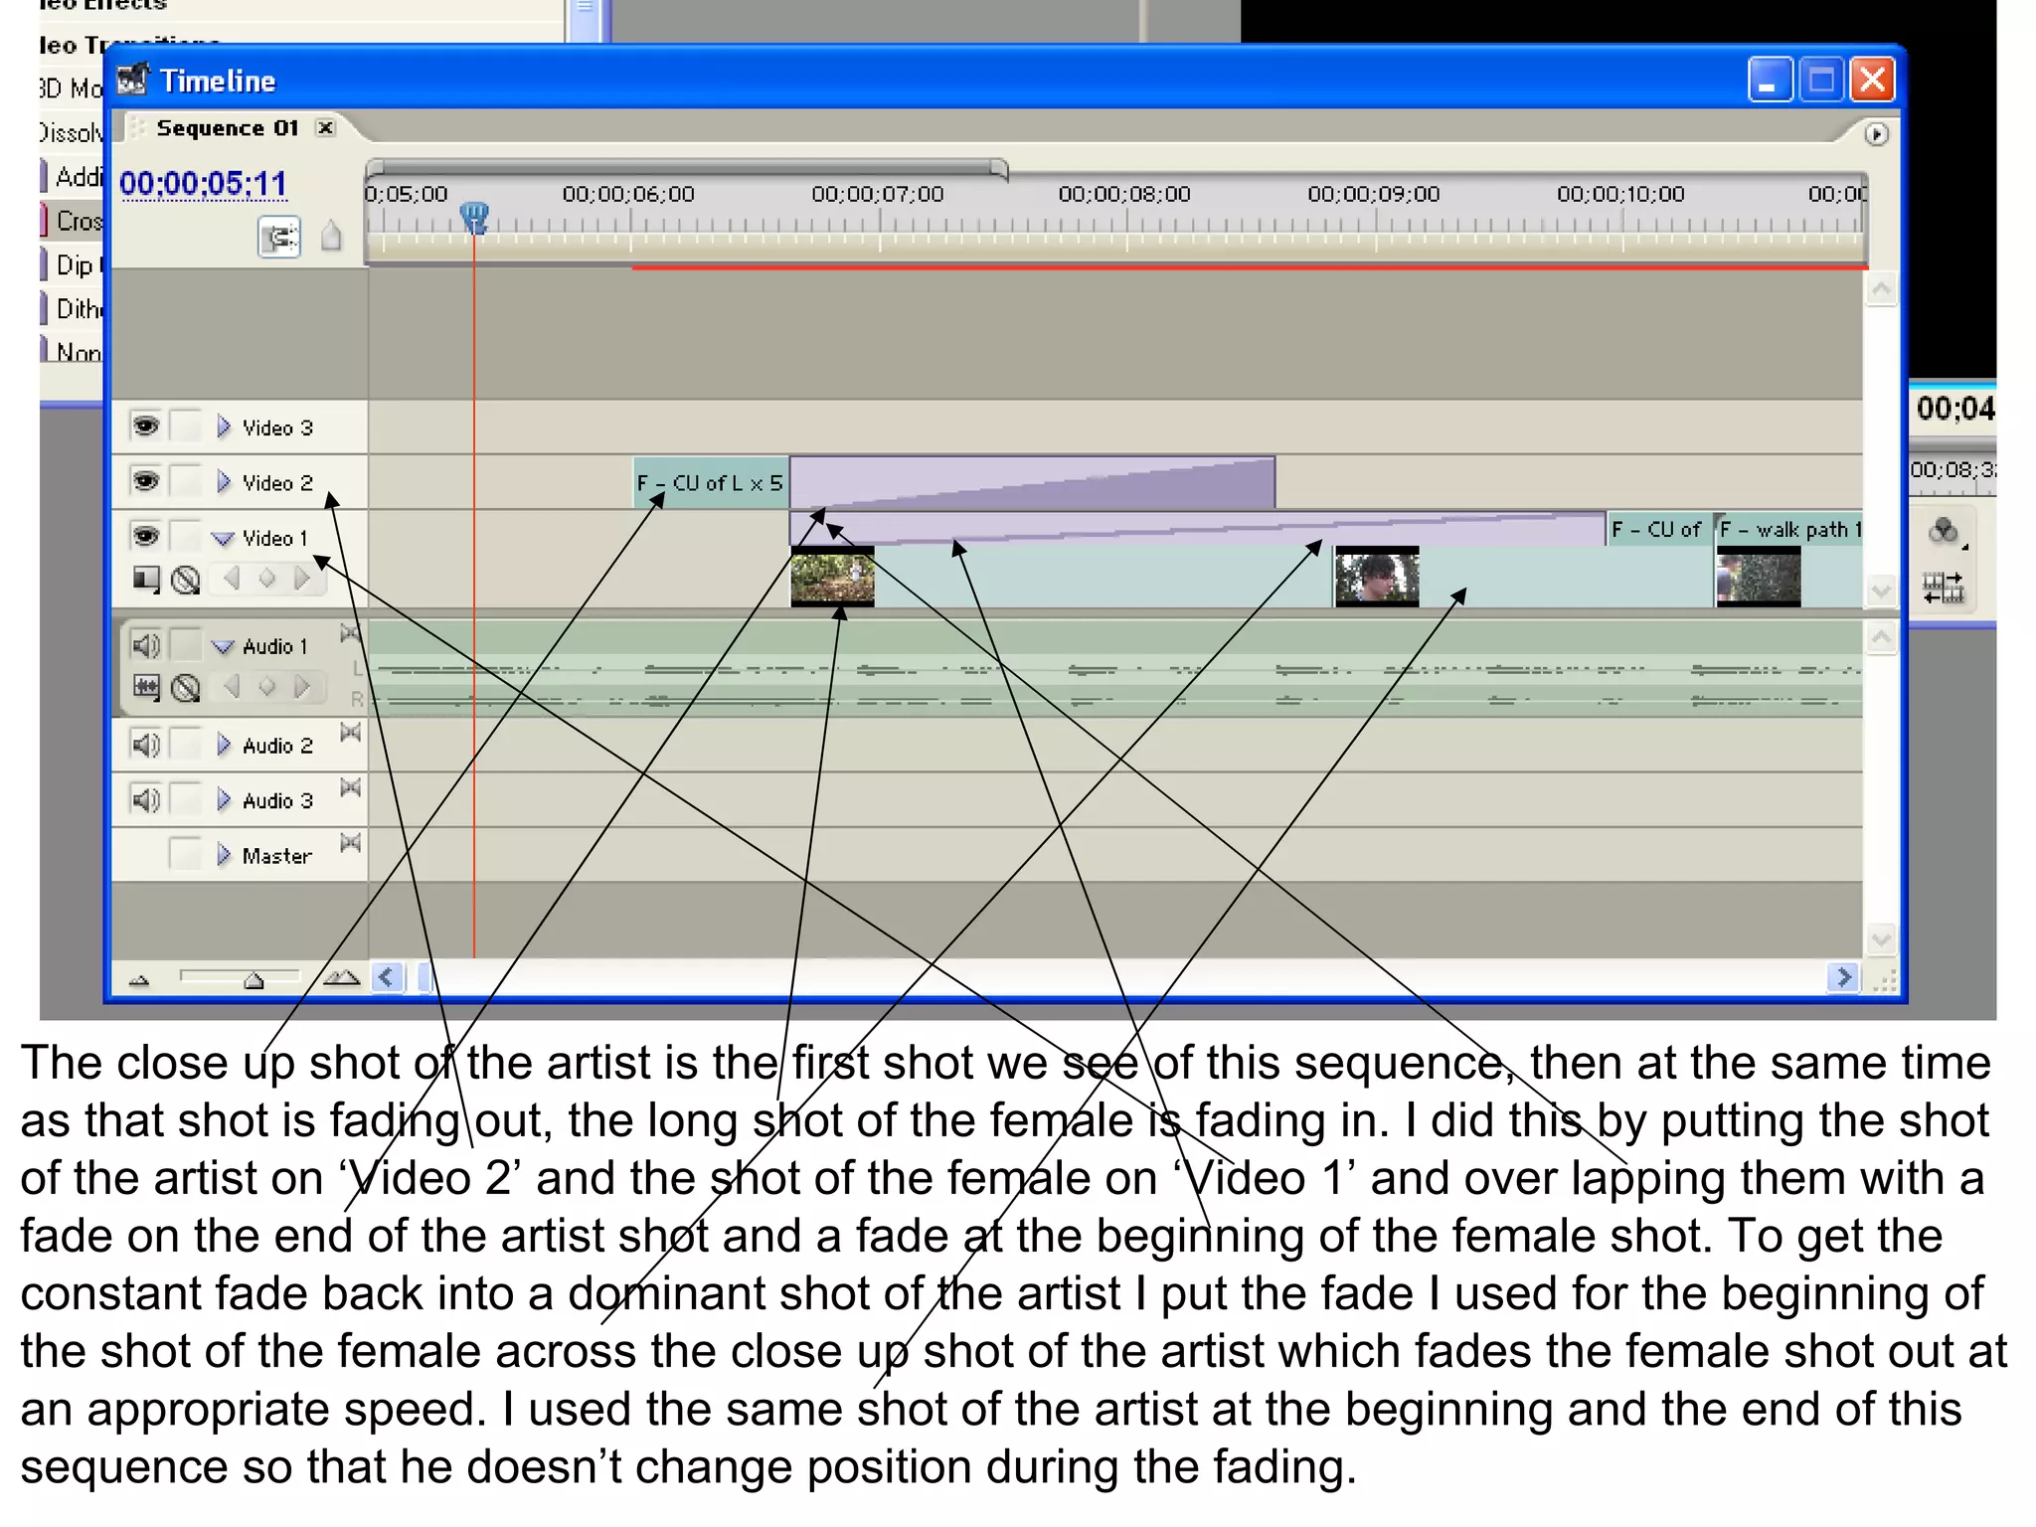Mute Audio 2 track speaker icon
Image resolution: width=2036 pixels, height=1527 pixels.
(145, 745)
